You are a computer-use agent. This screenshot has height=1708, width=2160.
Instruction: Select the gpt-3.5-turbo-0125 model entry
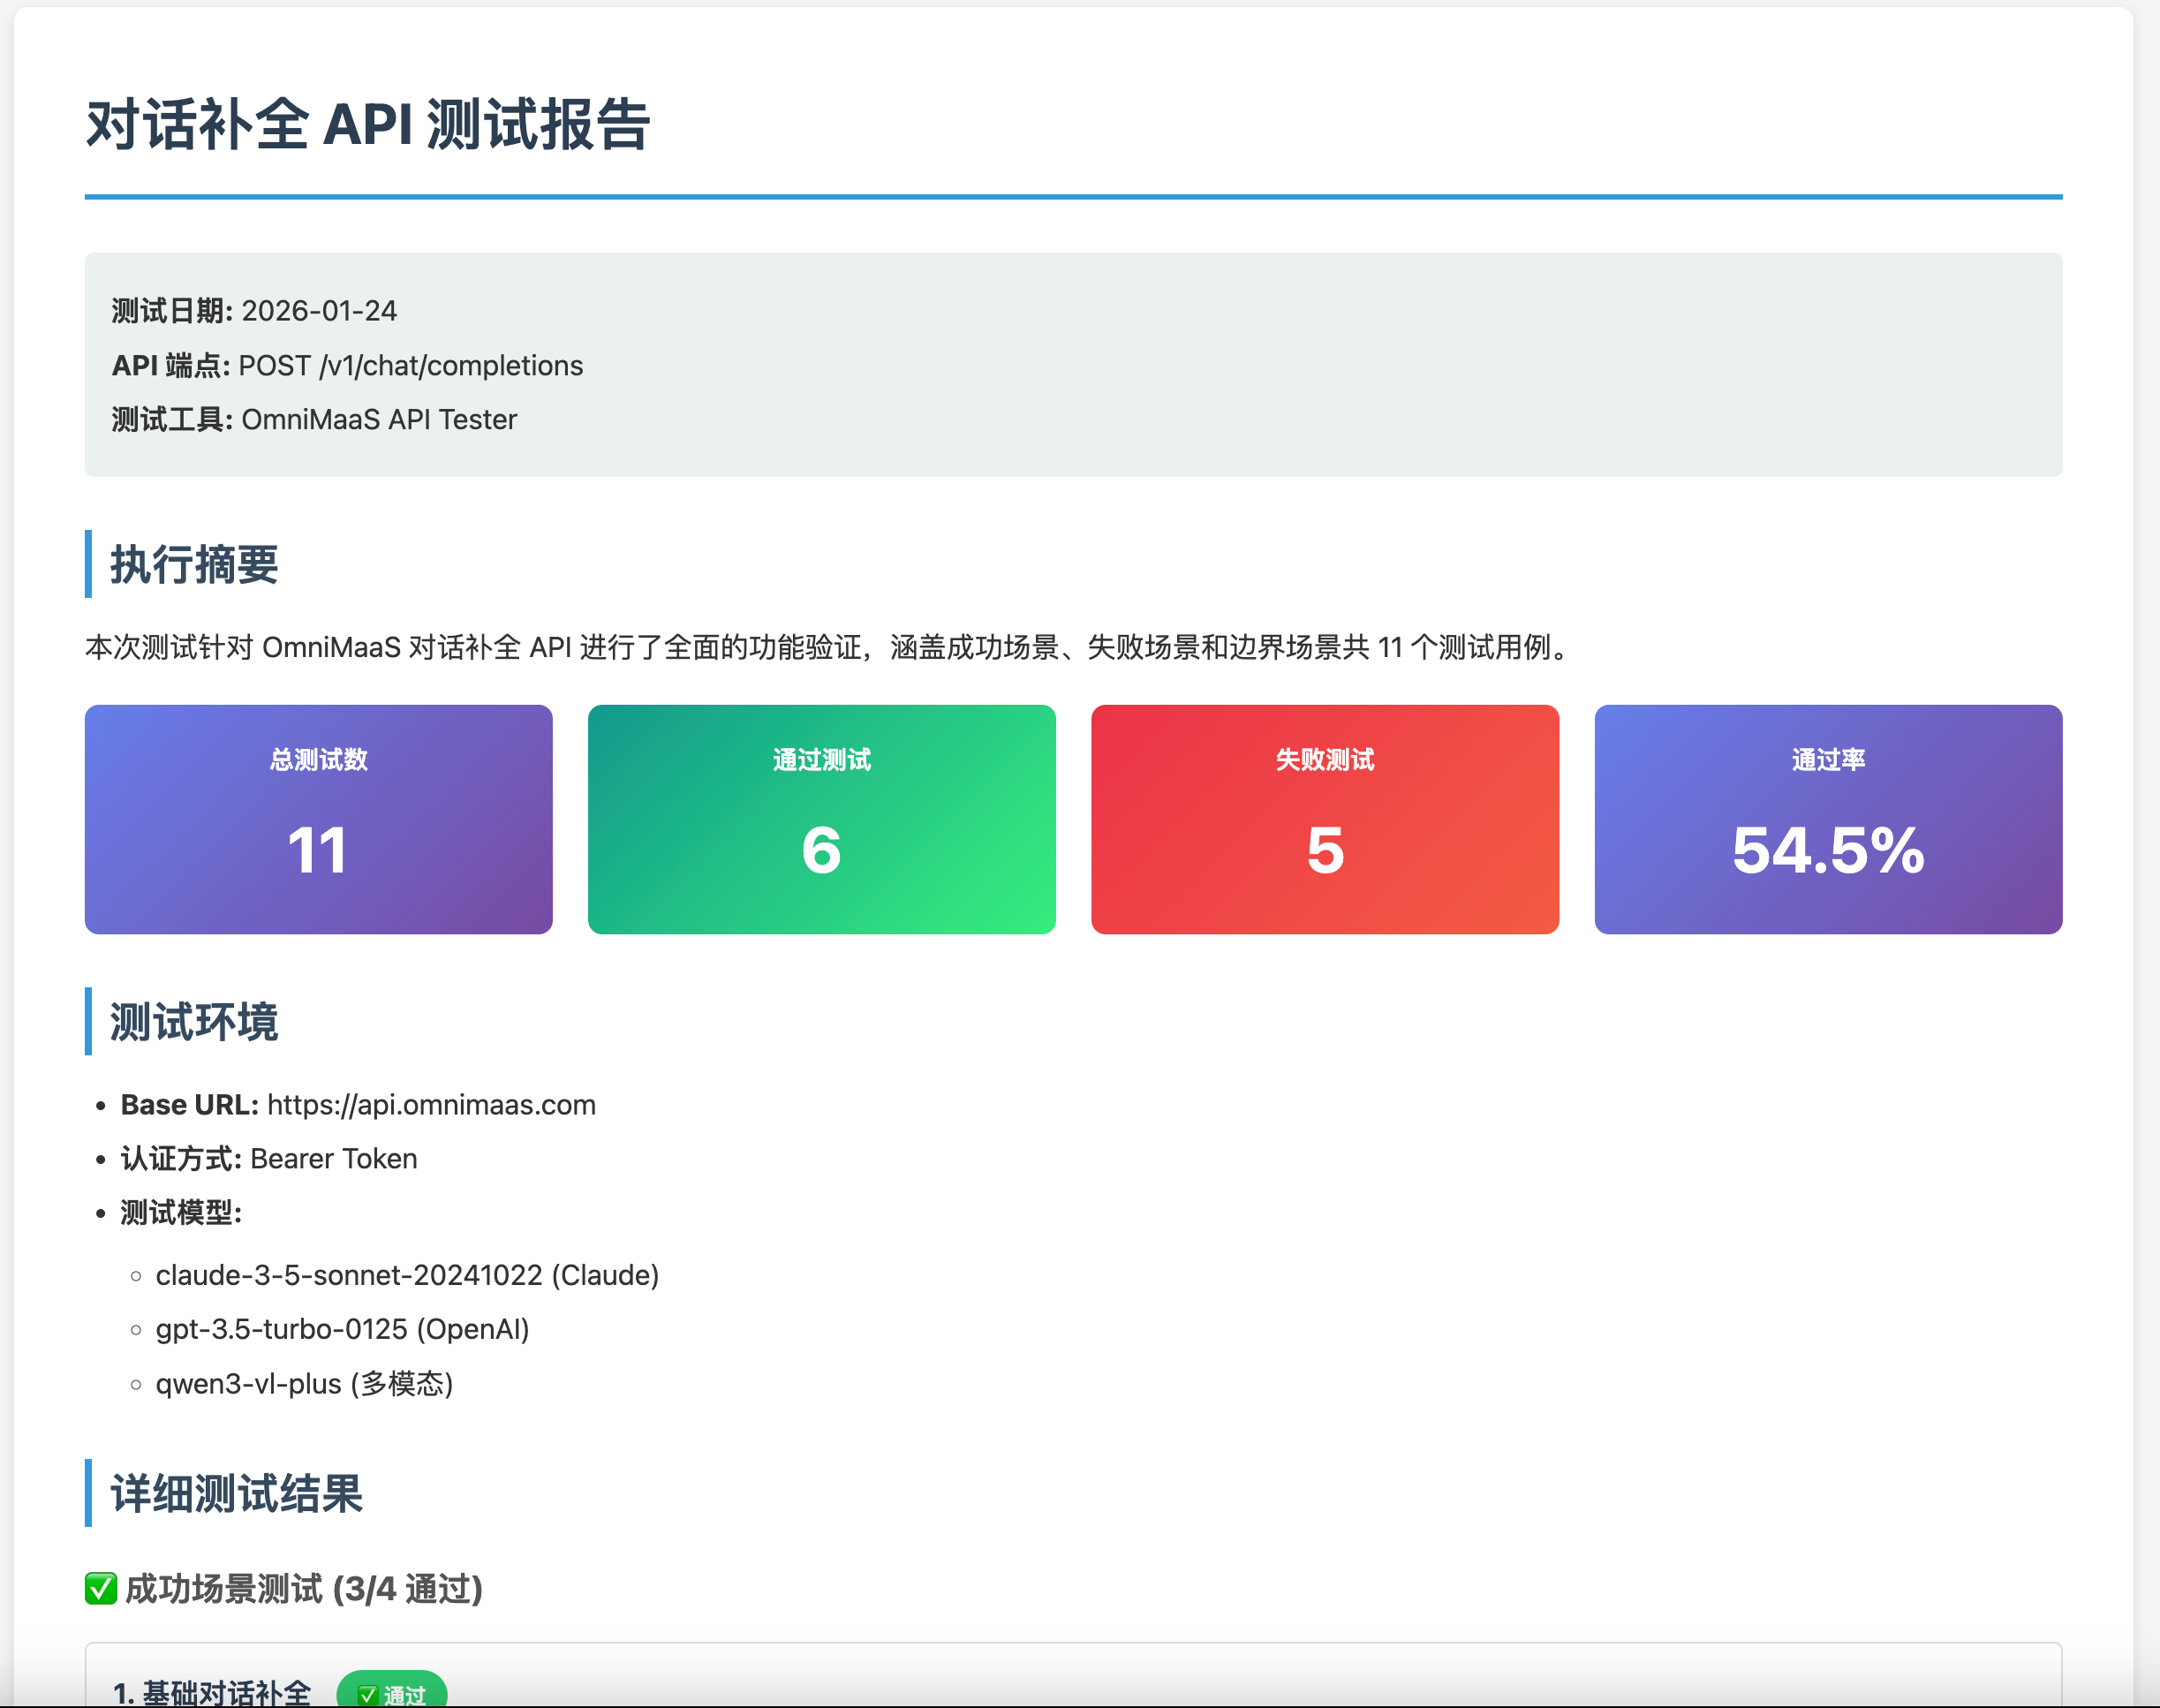tap(342, 1330)
